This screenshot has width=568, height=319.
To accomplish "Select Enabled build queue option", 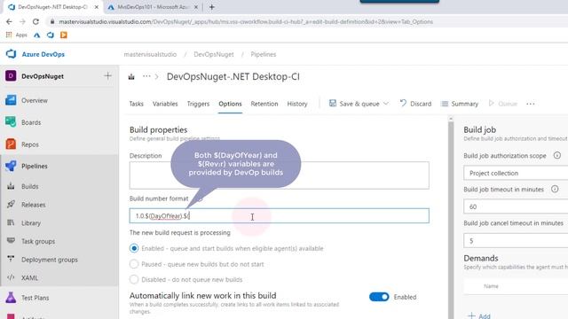I will pos(134,248).
